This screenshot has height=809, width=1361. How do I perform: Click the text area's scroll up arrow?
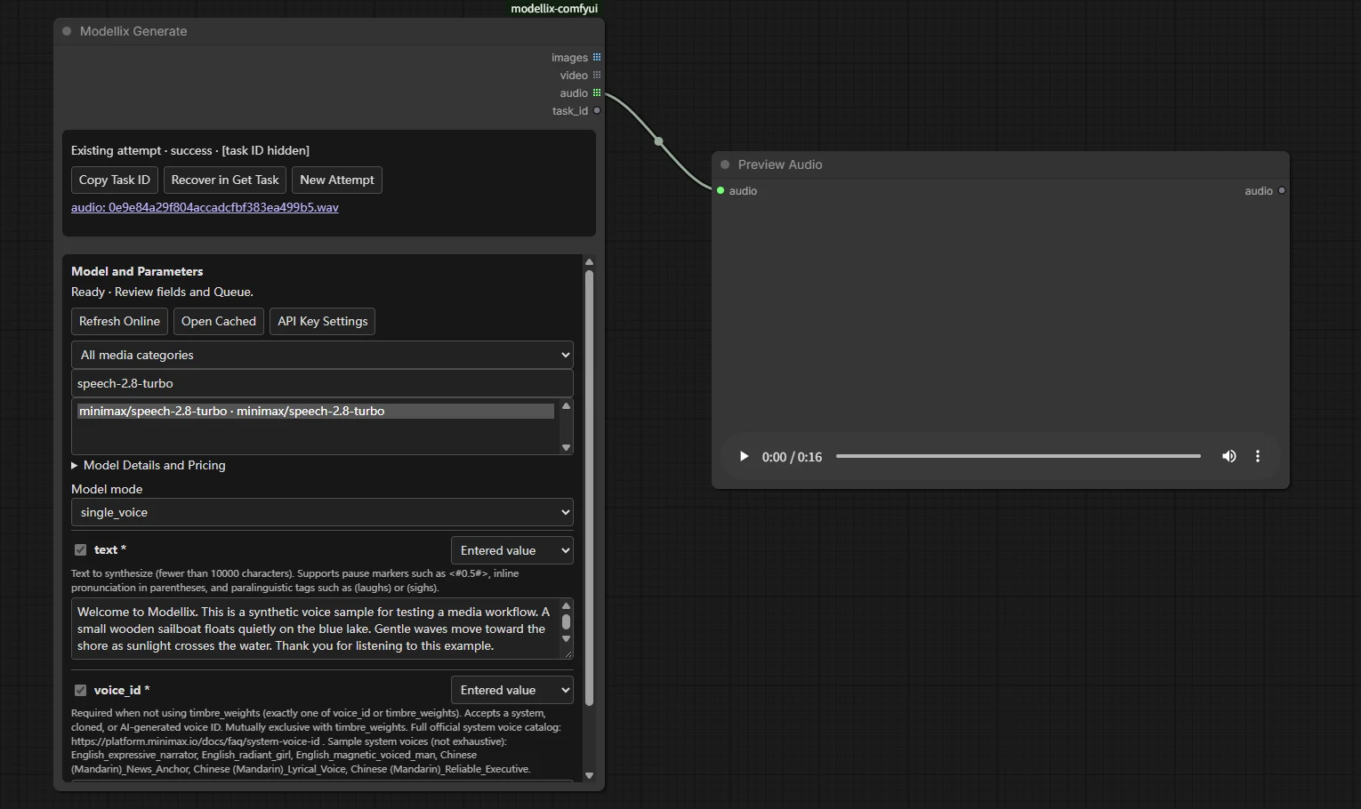(x=566, y=606)
